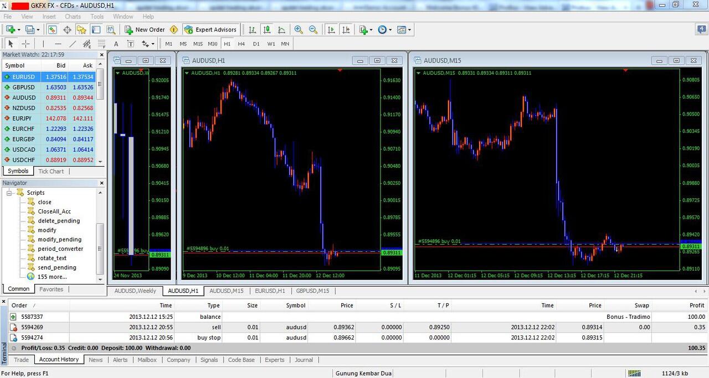This screenshot has height=378, width=709.
Task: Select the Crosshair tool
Action: tap(25, 44)
